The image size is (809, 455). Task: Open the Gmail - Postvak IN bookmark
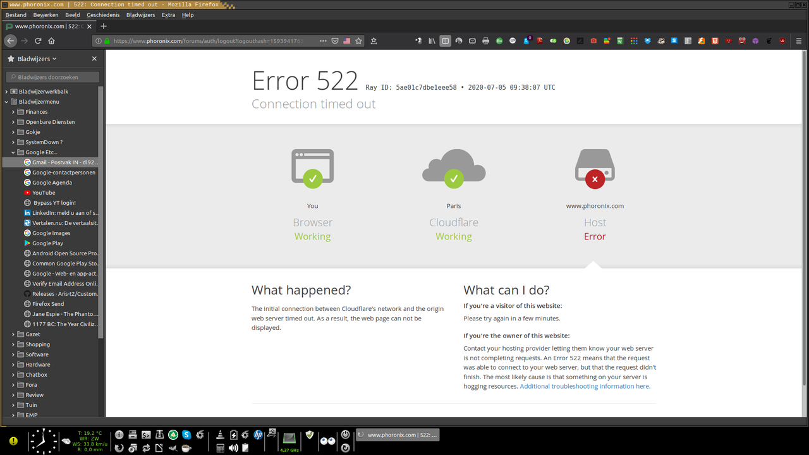coord(60,162)
